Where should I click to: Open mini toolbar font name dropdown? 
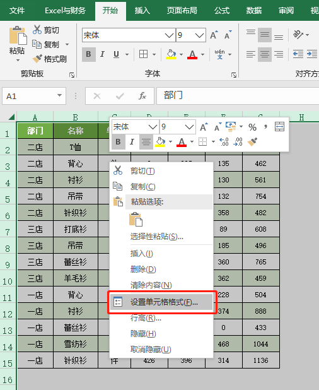point(153,127)
